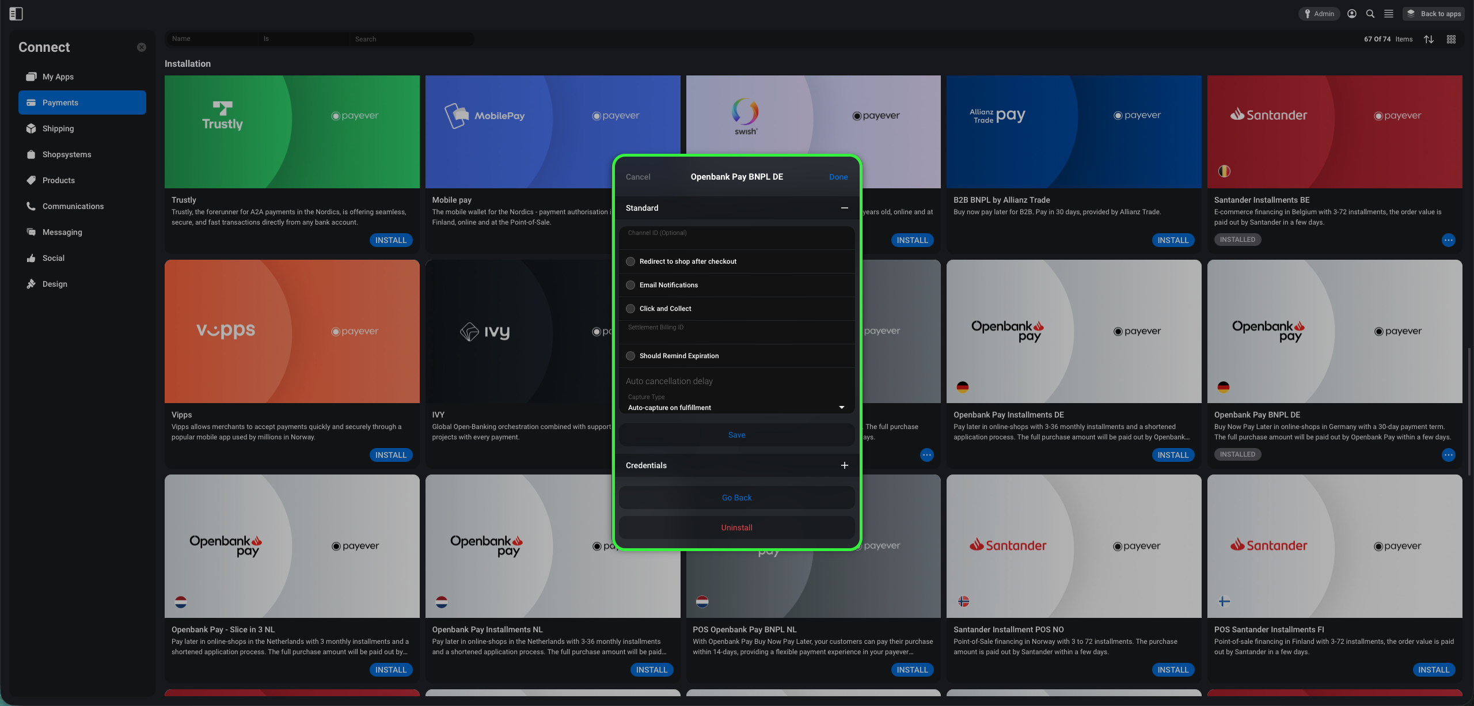This screenshot has height=706, width=1474.
Task: Install Openbank Pay Installments NL
Action: click(652, 670)
